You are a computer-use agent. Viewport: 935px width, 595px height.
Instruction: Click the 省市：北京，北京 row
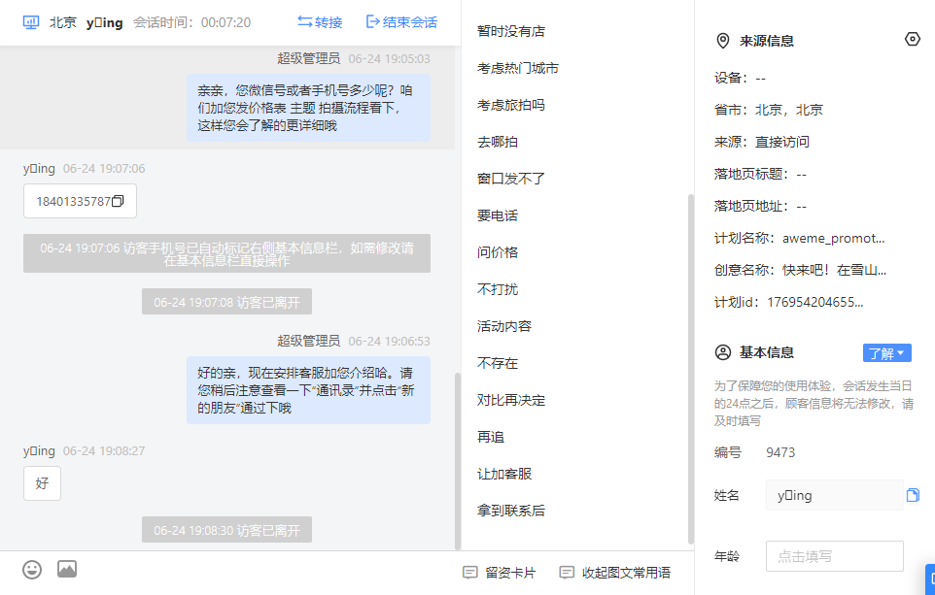click(x=769, y=110)
